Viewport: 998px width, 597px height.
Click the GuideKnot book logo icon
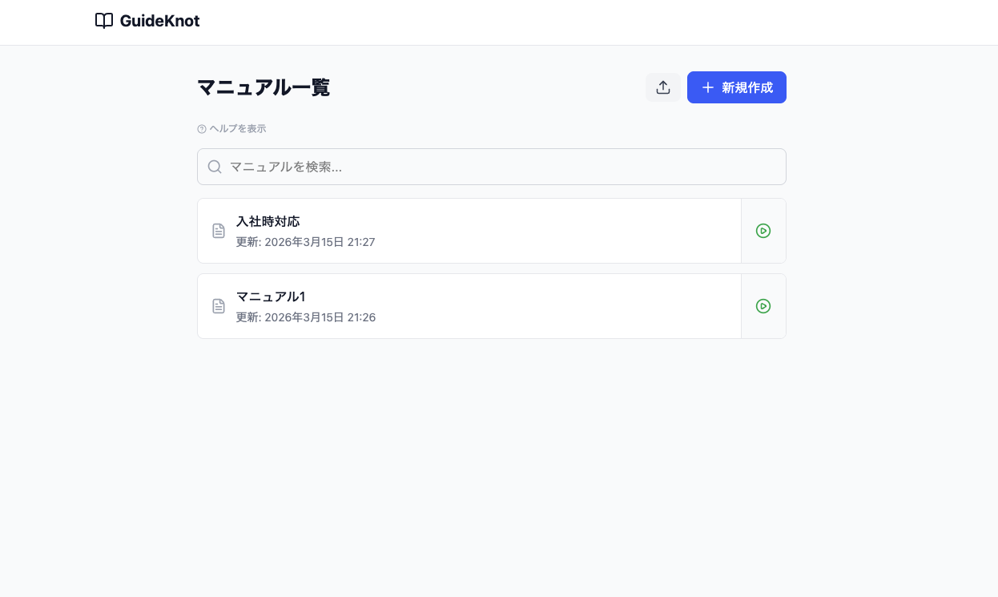(104, 21)
